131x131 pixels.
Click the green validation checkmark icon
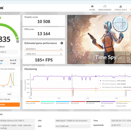[0, 18]
